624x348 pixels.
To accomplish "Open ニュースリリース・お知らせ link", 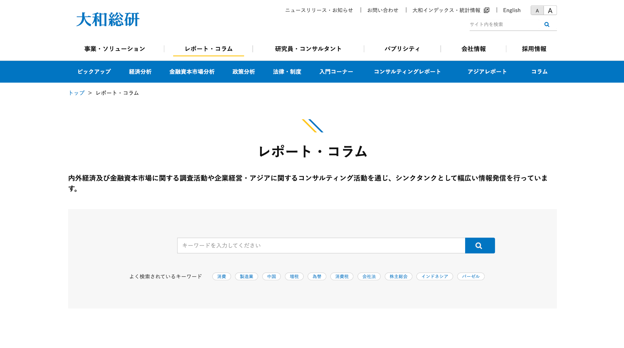I will [x=319, y=10].
